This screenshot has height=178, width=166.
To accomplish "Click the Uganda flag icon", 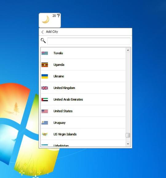I will point(45,65).
